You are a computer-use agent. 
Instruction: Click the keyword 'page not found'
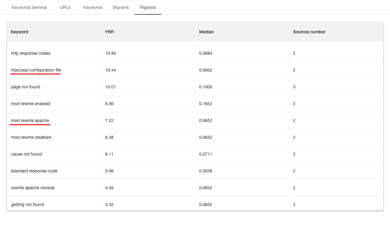tap(26, 87)
